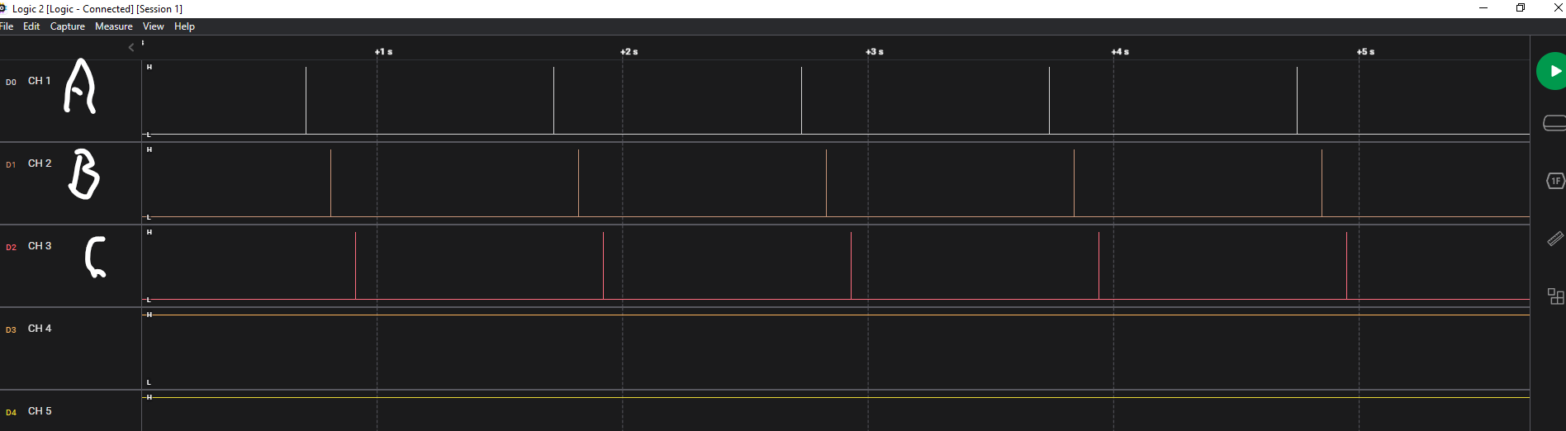
Task: Click the +2 s timeline marker
Action: click(629, 51)
